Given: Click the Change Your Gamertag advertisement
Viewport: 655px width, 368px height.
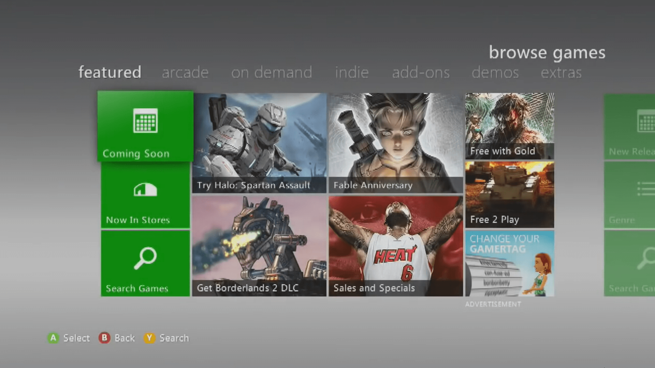Looking at the screenshot, I should (510, 263).
